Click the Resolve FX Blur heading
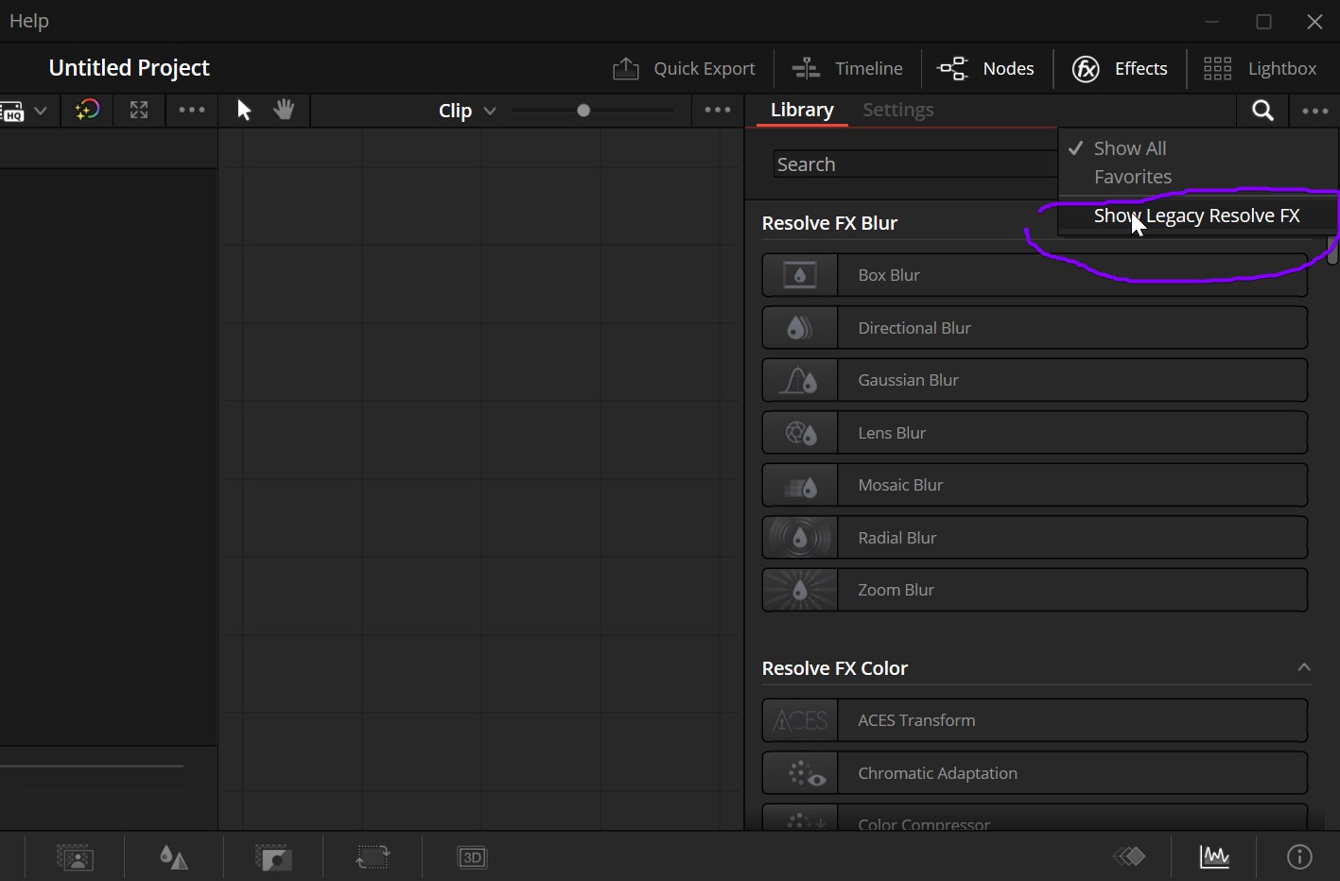This screenshot has width=1340, height=881. tap(829, 223)
